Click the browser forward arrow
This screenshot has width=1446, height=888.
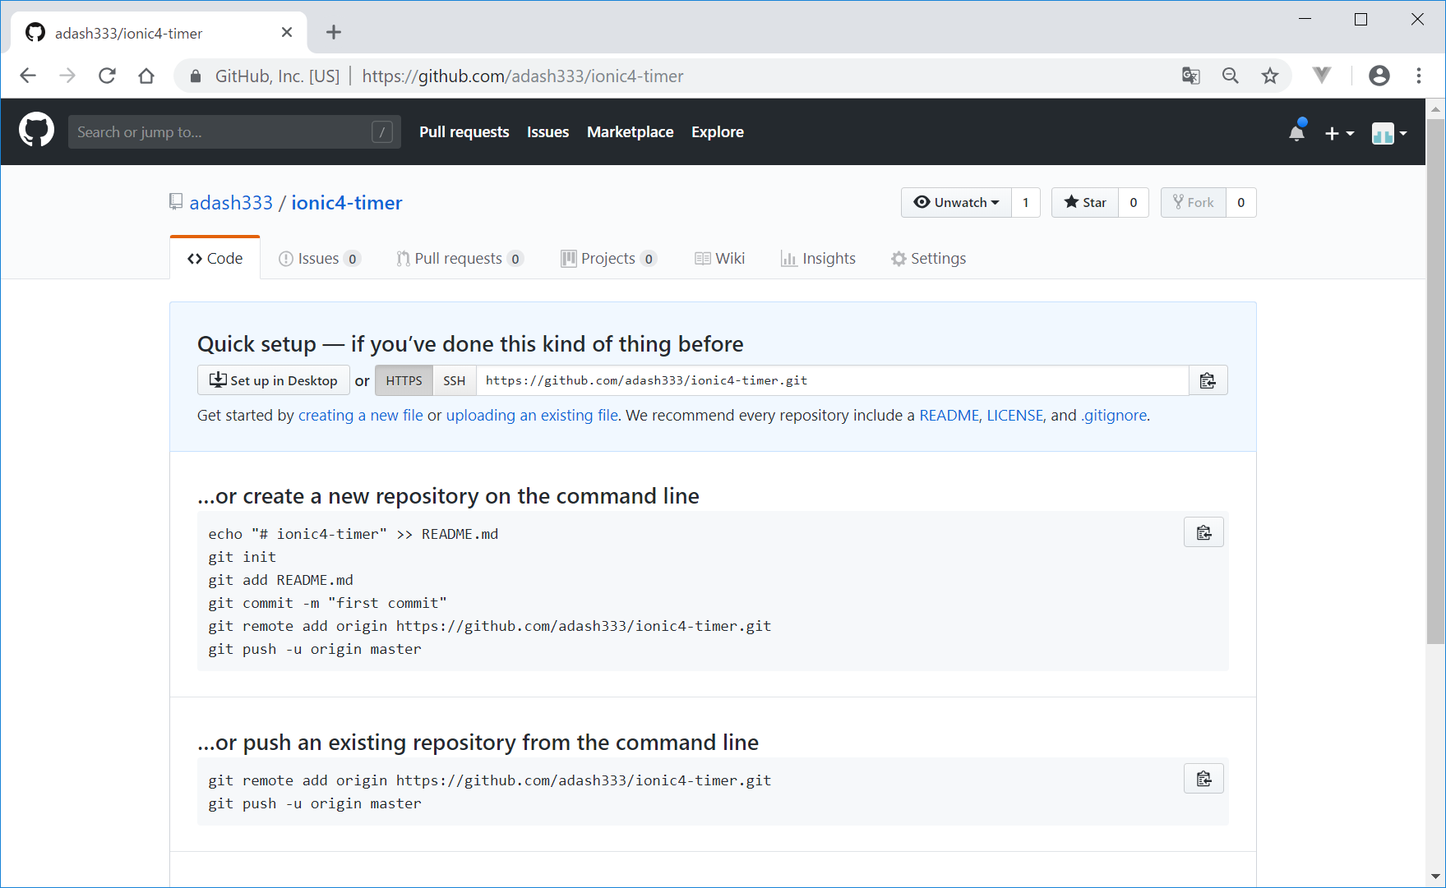tap(67, 76)
